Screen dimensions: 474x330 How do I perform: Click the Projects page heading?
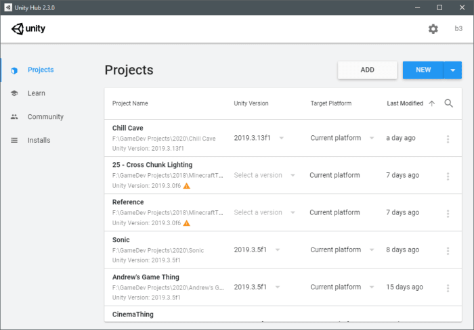point(129,70)
